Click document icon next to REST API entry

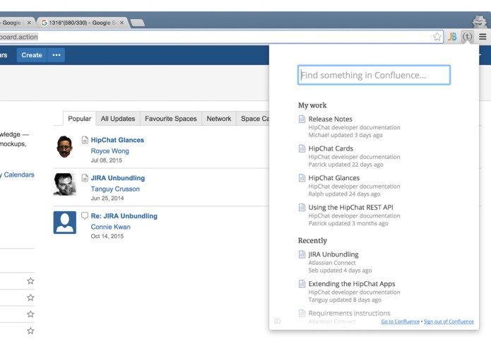coord(302,207)
